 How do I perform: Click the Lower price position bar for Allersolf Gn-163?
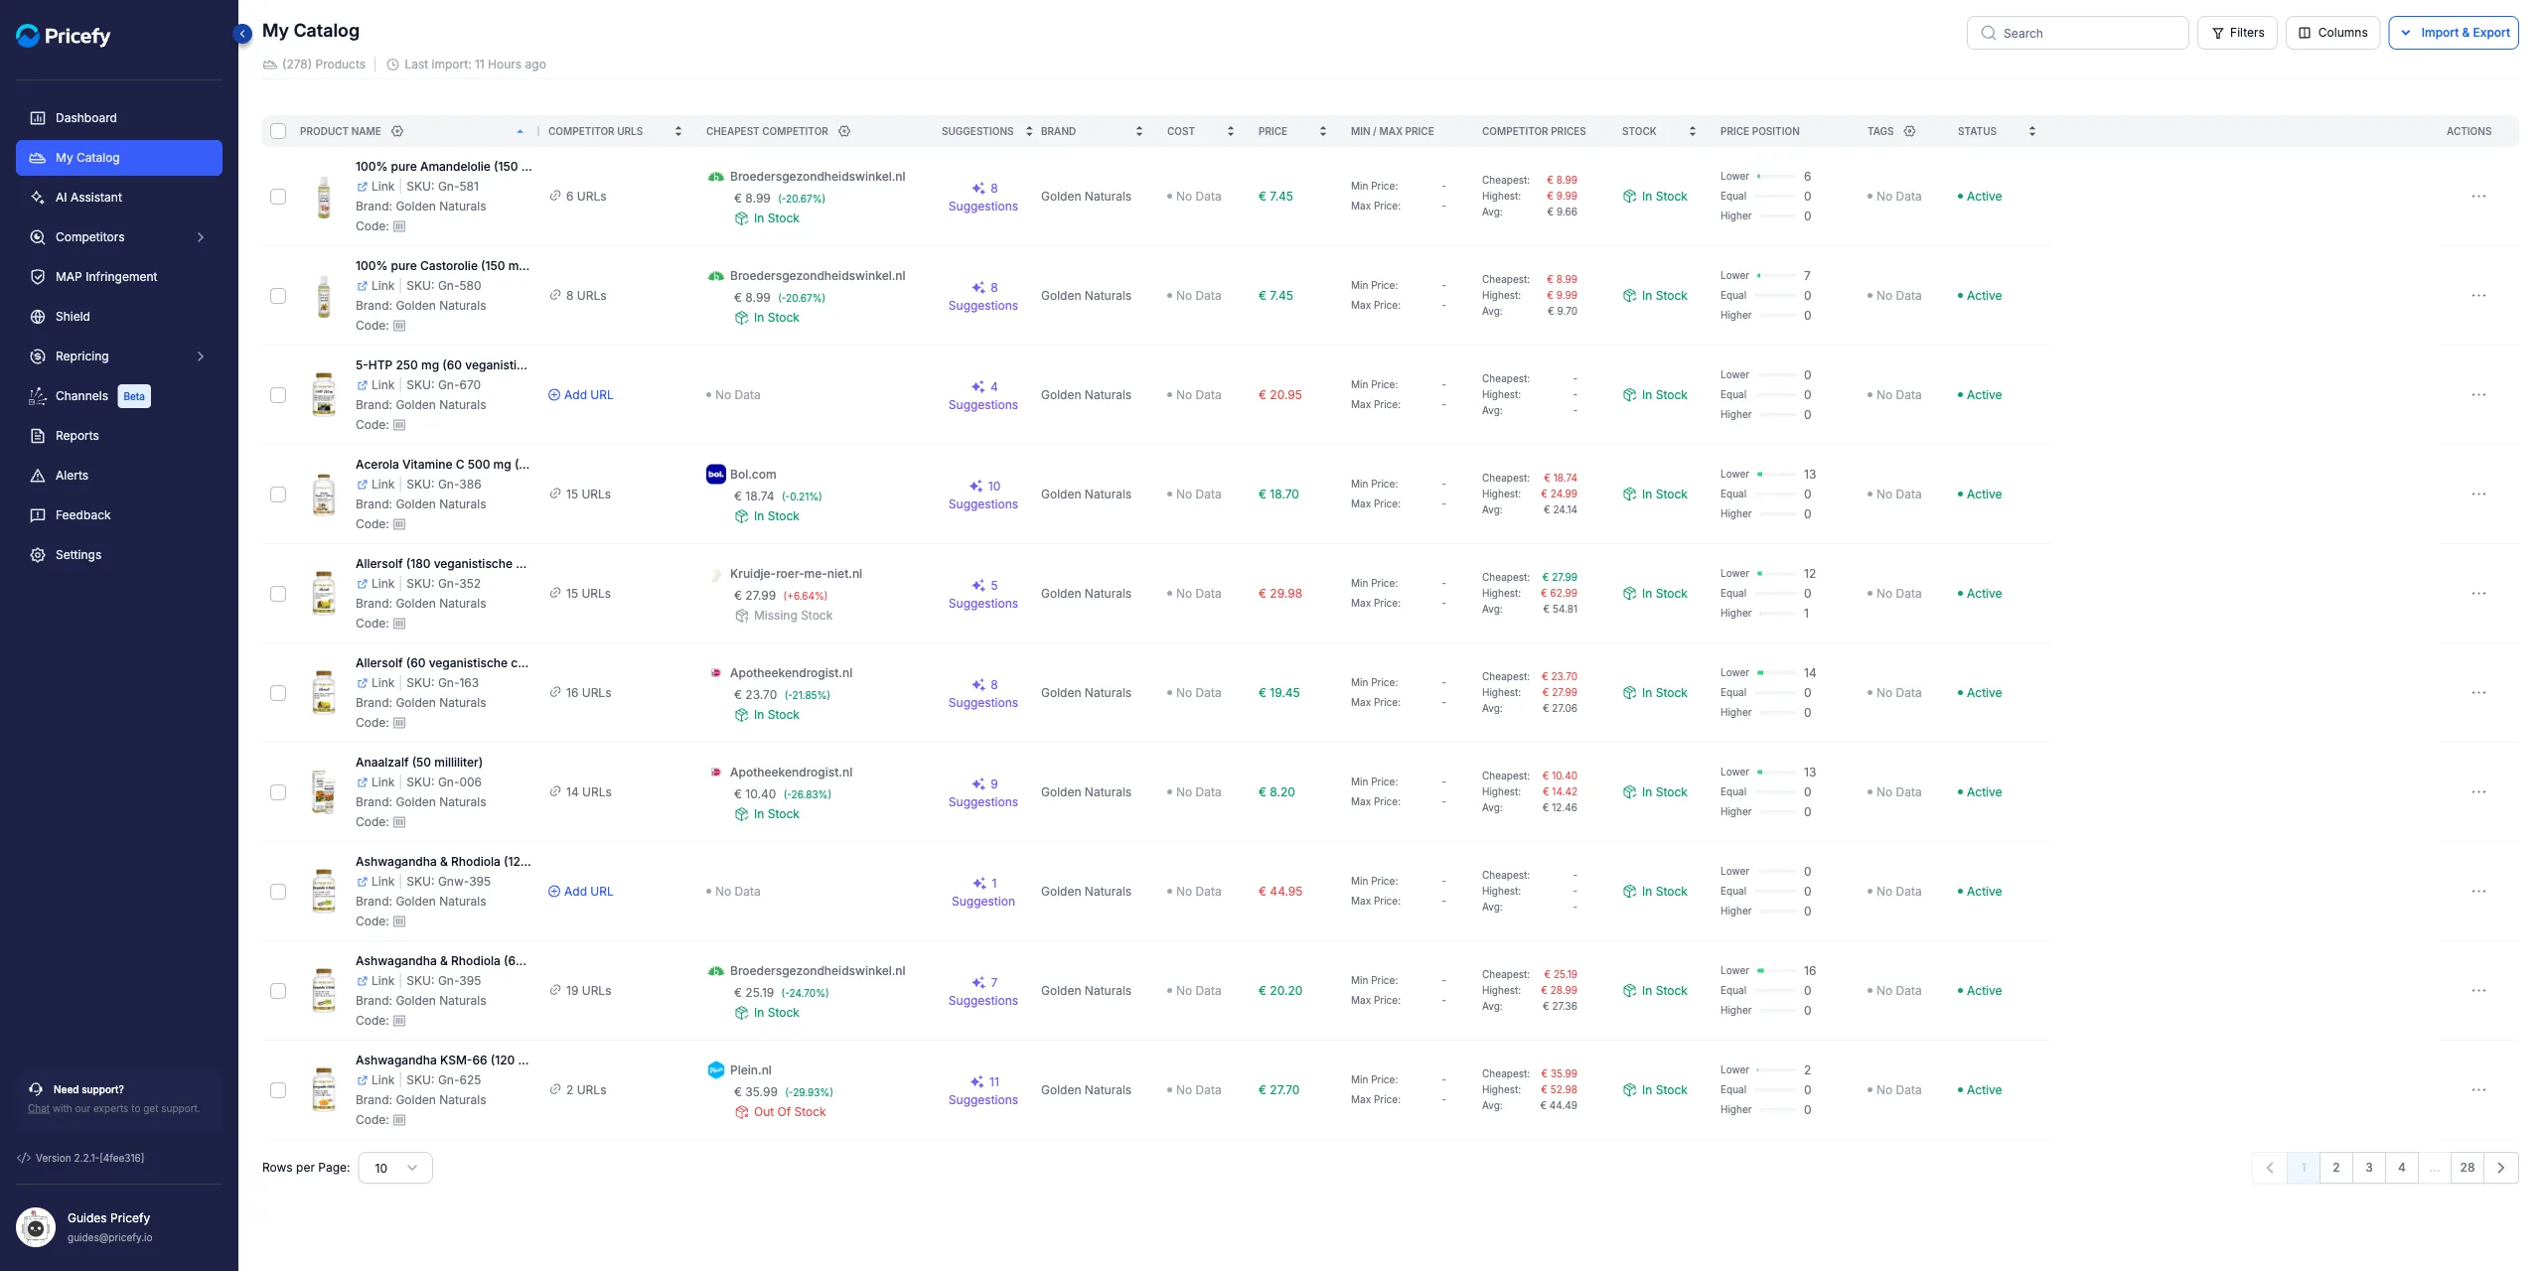1776,673
